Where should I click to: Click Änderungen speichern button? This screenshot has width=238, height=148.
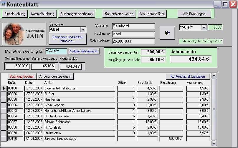(55, 77)
